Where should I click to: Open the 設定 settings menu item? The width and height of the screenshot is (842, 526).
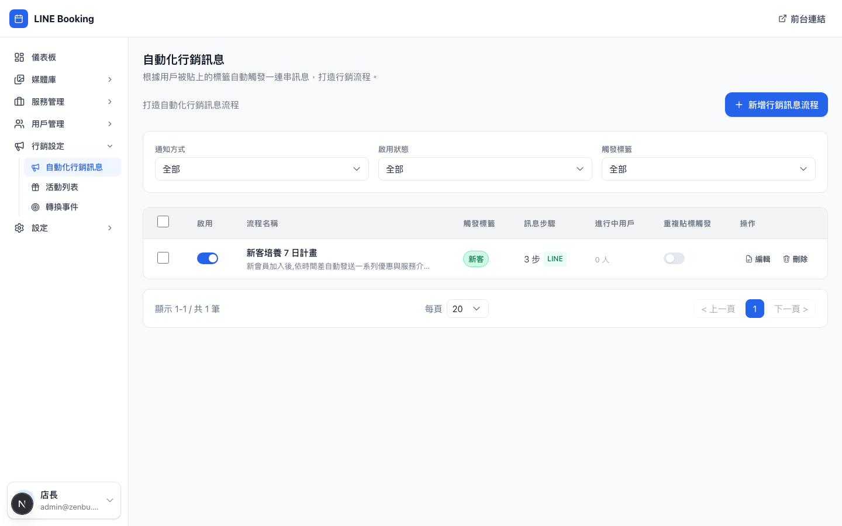click(x=39, y=228)
